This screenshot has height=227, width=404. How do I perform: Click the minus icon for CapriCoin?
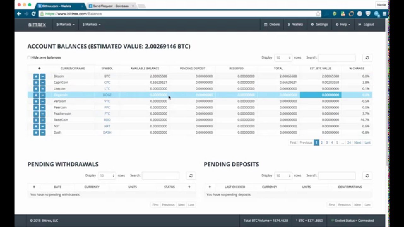pyautogui.click(x=43, y=83)
